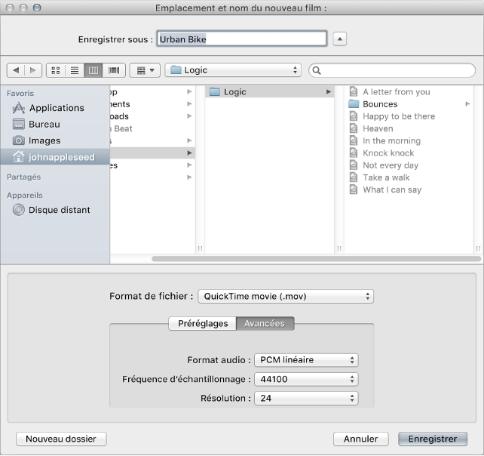Click the Bounces folder icon

pos(354,104)
